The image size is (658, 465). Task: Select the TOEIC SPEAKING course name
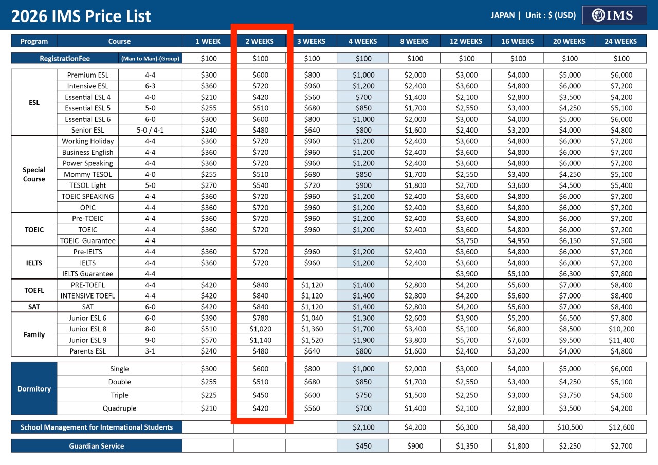(88, 196)
